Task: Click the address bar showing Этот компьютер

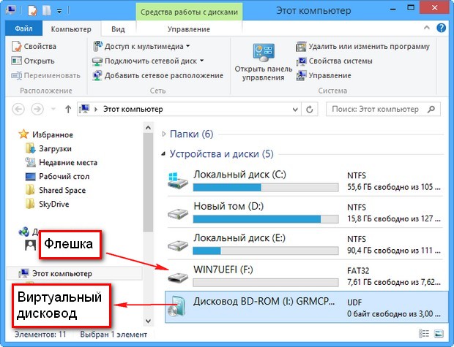Action: (189, 110)
